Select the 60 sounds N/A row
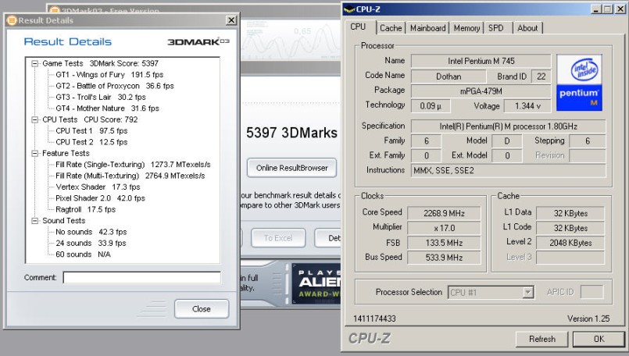 click(83, 255)
